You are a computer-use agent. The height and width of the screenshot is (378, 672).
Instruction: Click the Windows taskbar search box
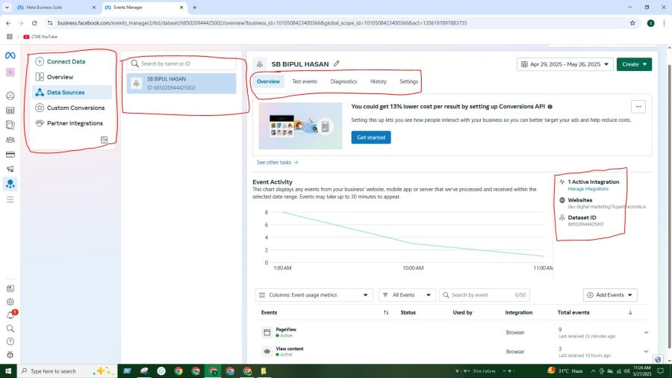67,371
